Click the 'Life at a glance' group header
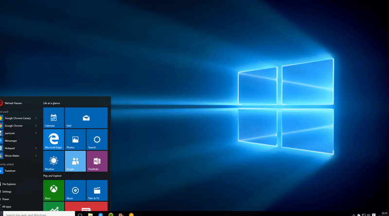 click(x=52, y=103)
